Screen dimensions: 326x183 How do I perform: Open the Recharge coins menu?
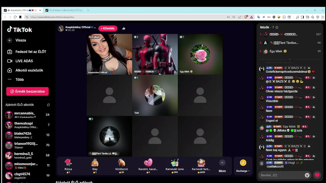(243, 166)
